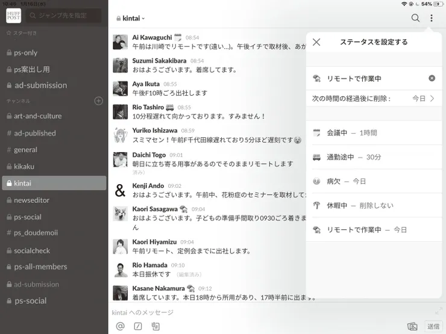Open Kenji Ando's ampersand avatar
Image resolution: width=446 pixels, height=334 pixels.
tap(120, 191)
